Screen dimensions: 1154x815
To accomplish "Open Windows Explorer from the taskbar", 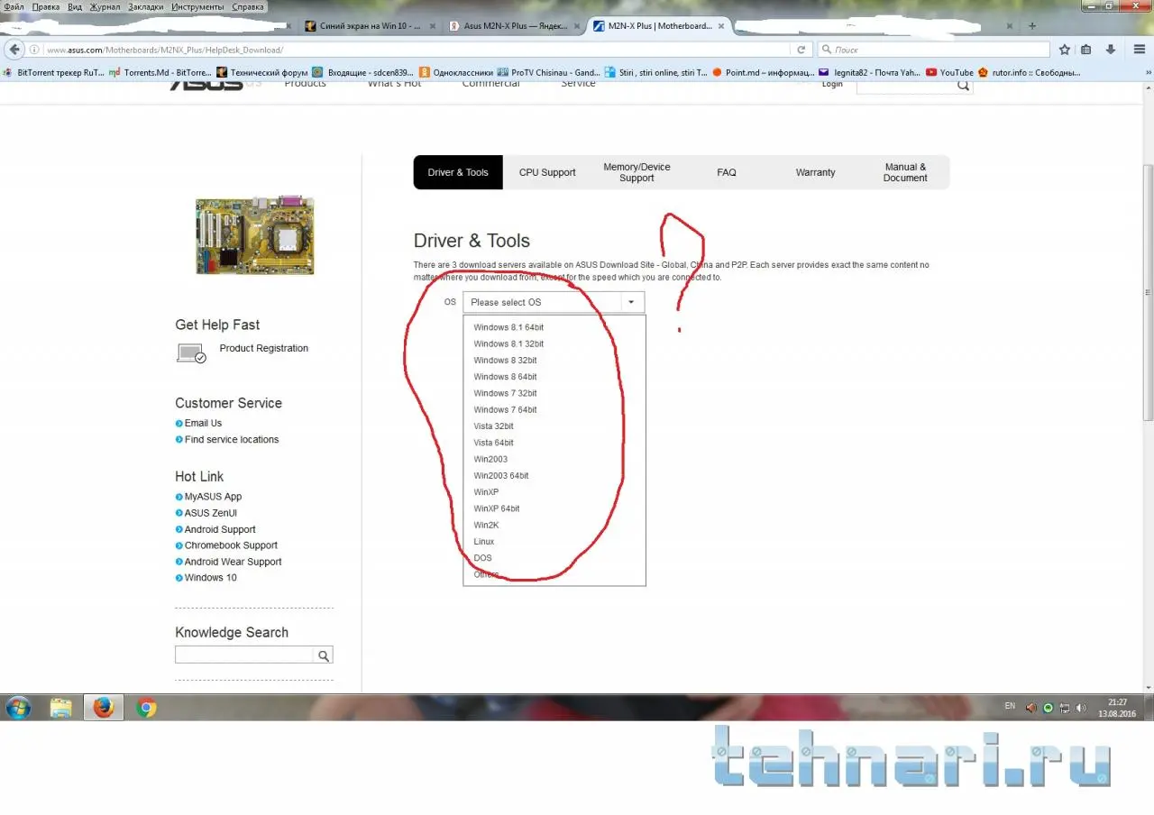I will 61,708.
